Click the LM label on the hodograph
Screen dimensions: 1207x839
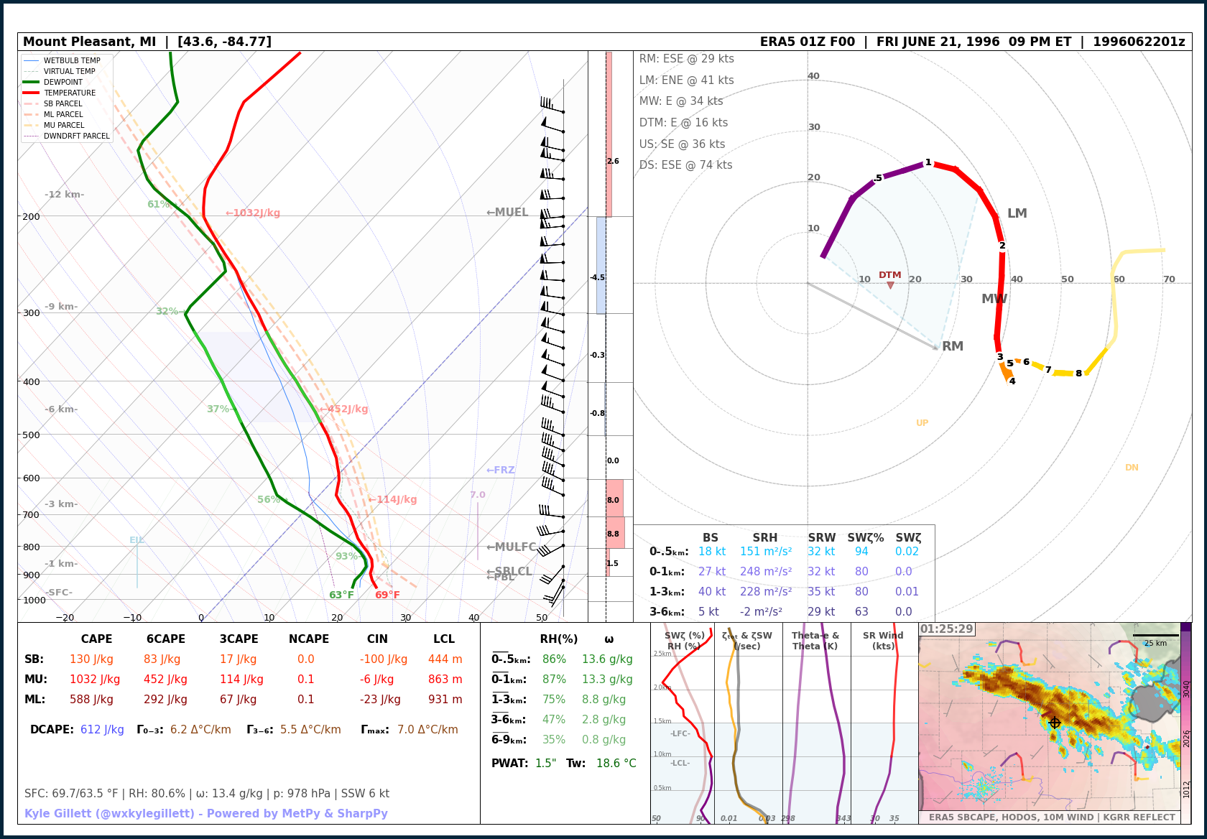[x=1017, y=213]
